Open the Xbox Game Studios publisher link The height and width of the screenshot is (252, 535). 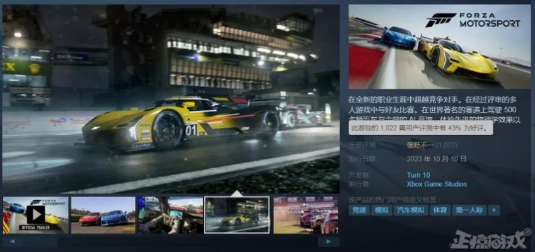[437, 184]
